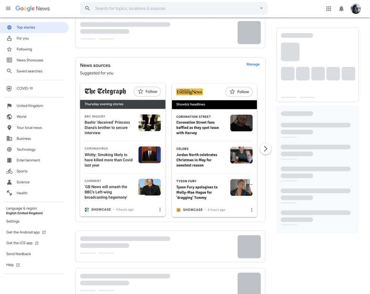Click the notifications bell icon
Viewport: 370px width, 294px height.
(x=341, y=8)
